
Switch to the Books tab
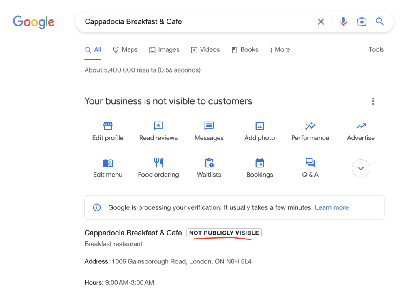245,50
